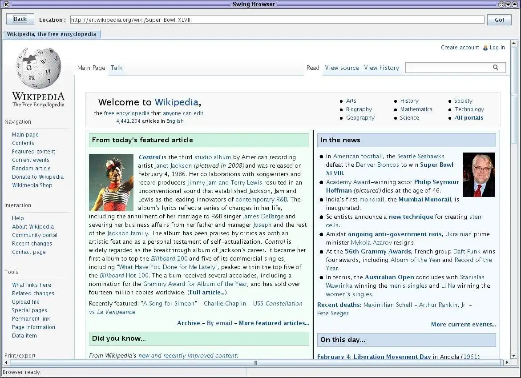Click the search magnifier icon
This screenshot has height=378, width=521.
coord(495,68)
